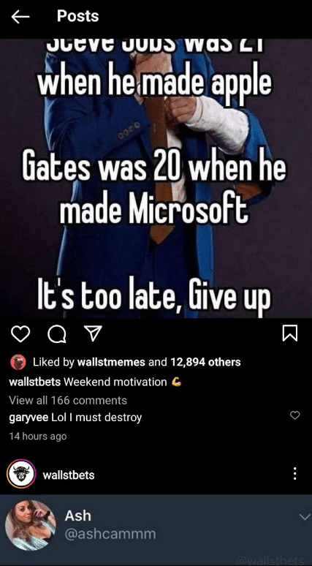View the 12,894 others who liked
The width and height of the screenshot is (312, 566).
tap(205, 362)
